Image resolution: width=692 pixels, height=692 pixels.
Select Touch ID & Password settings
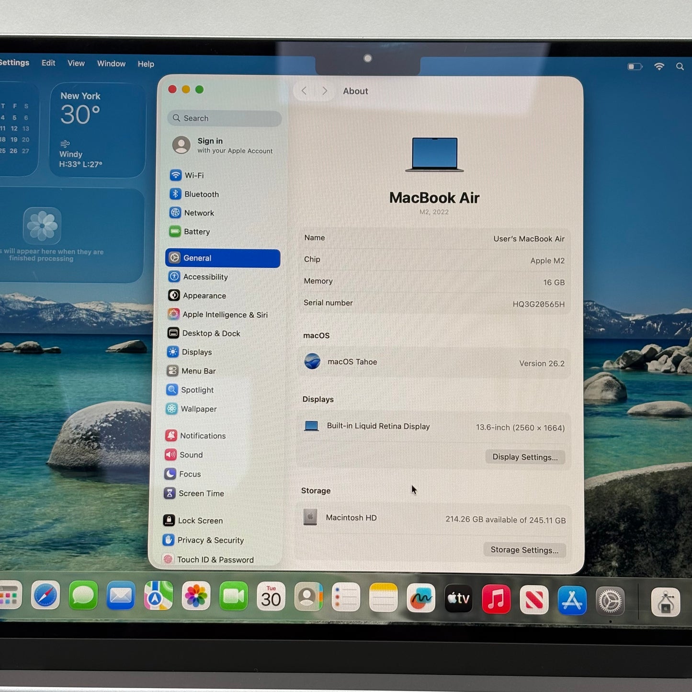point(215,559)
